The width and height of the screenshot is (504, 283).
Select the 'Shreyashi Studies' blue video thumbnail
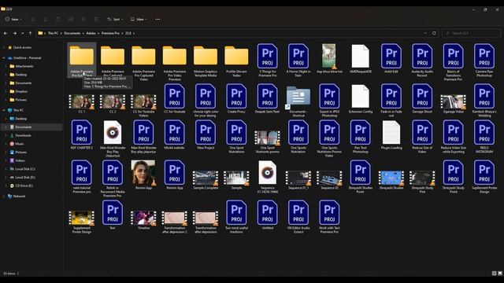(391, 180)
